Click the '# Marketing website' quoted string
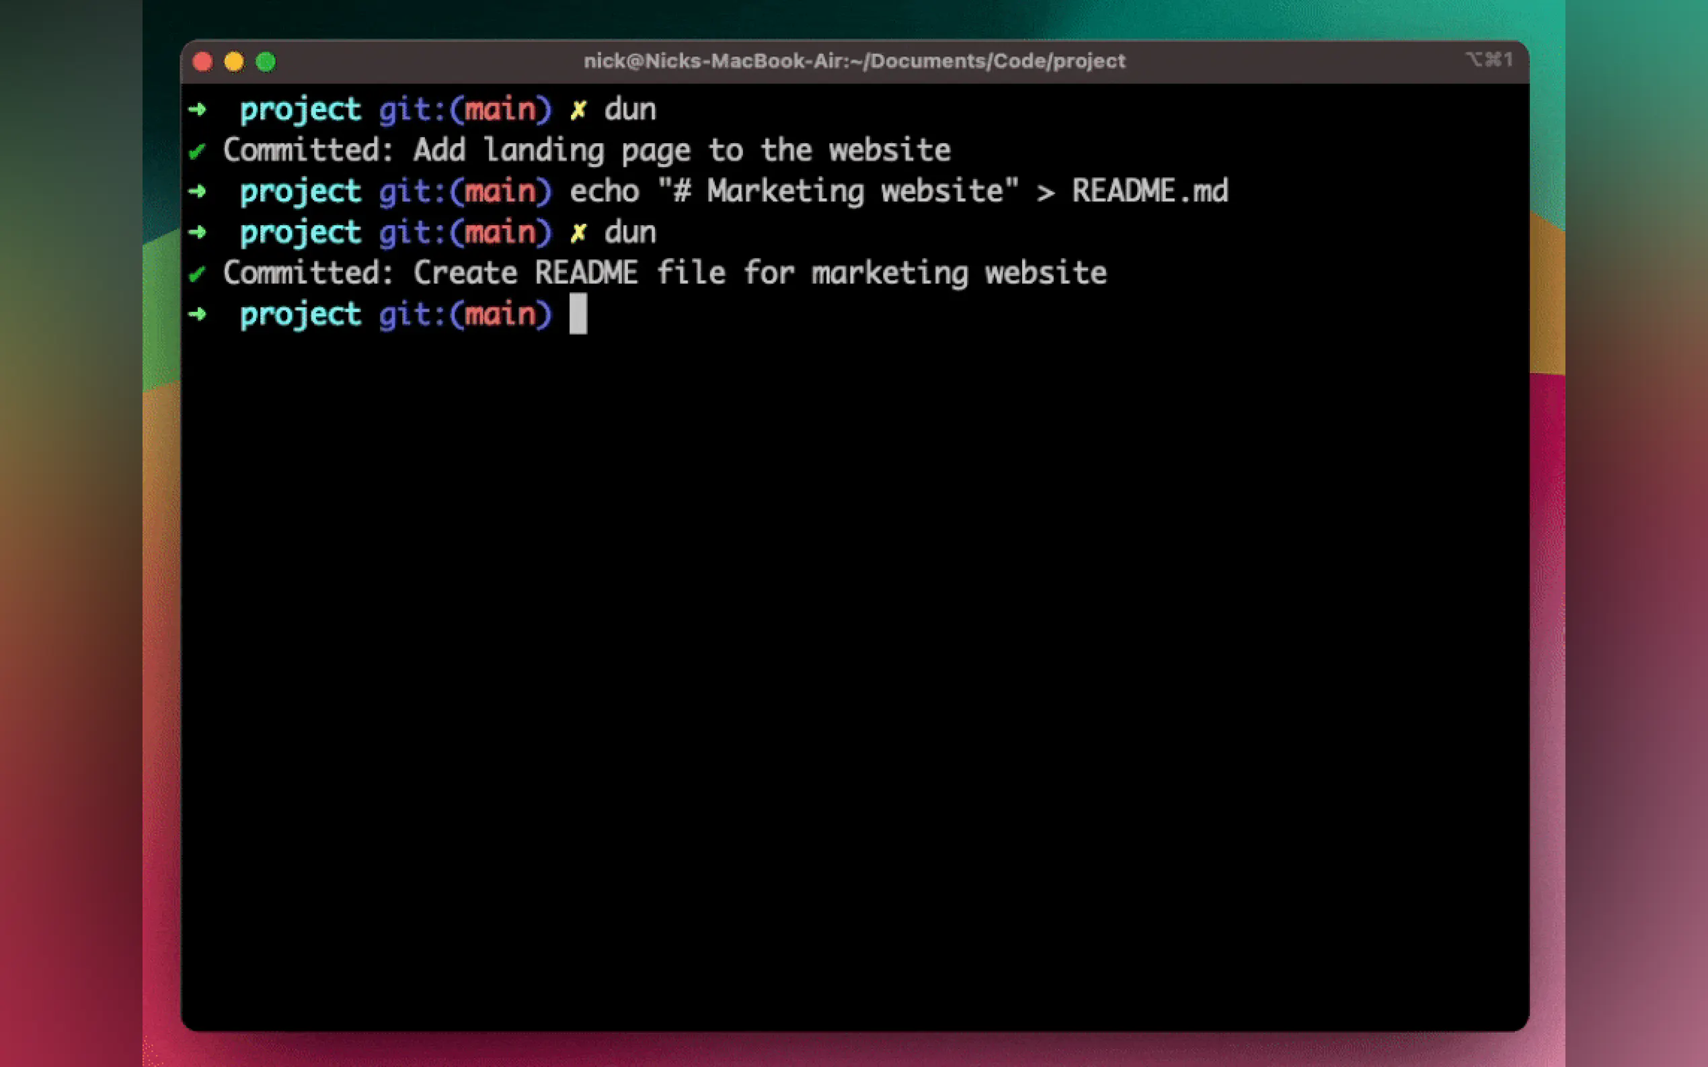This screenshot has width=1708, height=1067. 837,191
